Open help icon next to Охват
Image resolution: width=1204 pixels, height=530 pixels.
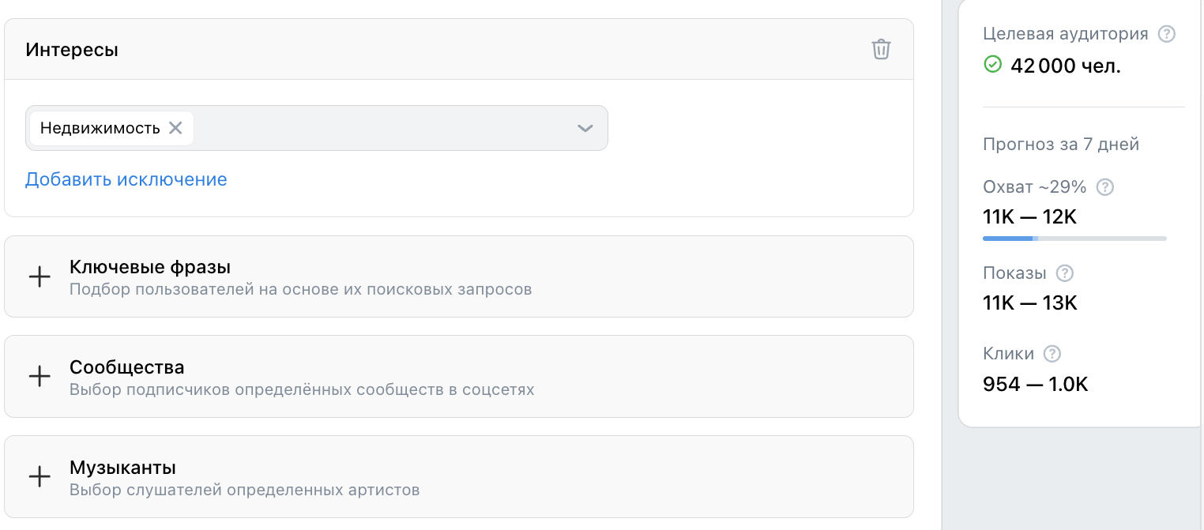tap(1106, 187)
